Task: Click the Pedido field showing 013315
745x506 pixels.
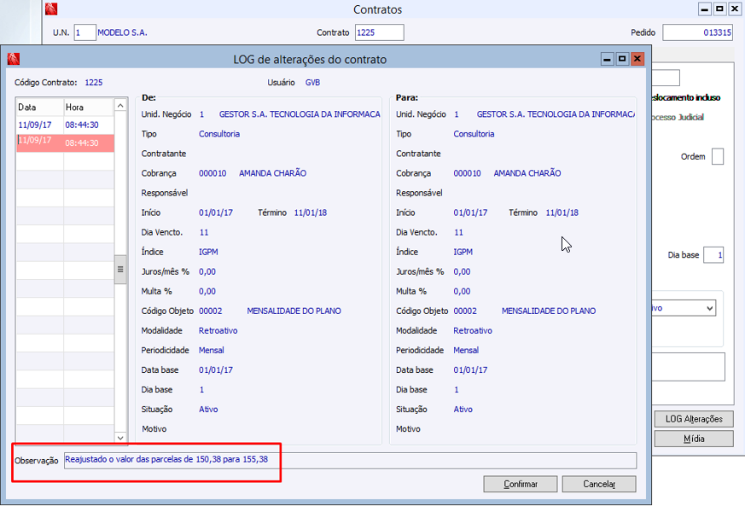Action: pyautogui.click(x=697, y=32)
